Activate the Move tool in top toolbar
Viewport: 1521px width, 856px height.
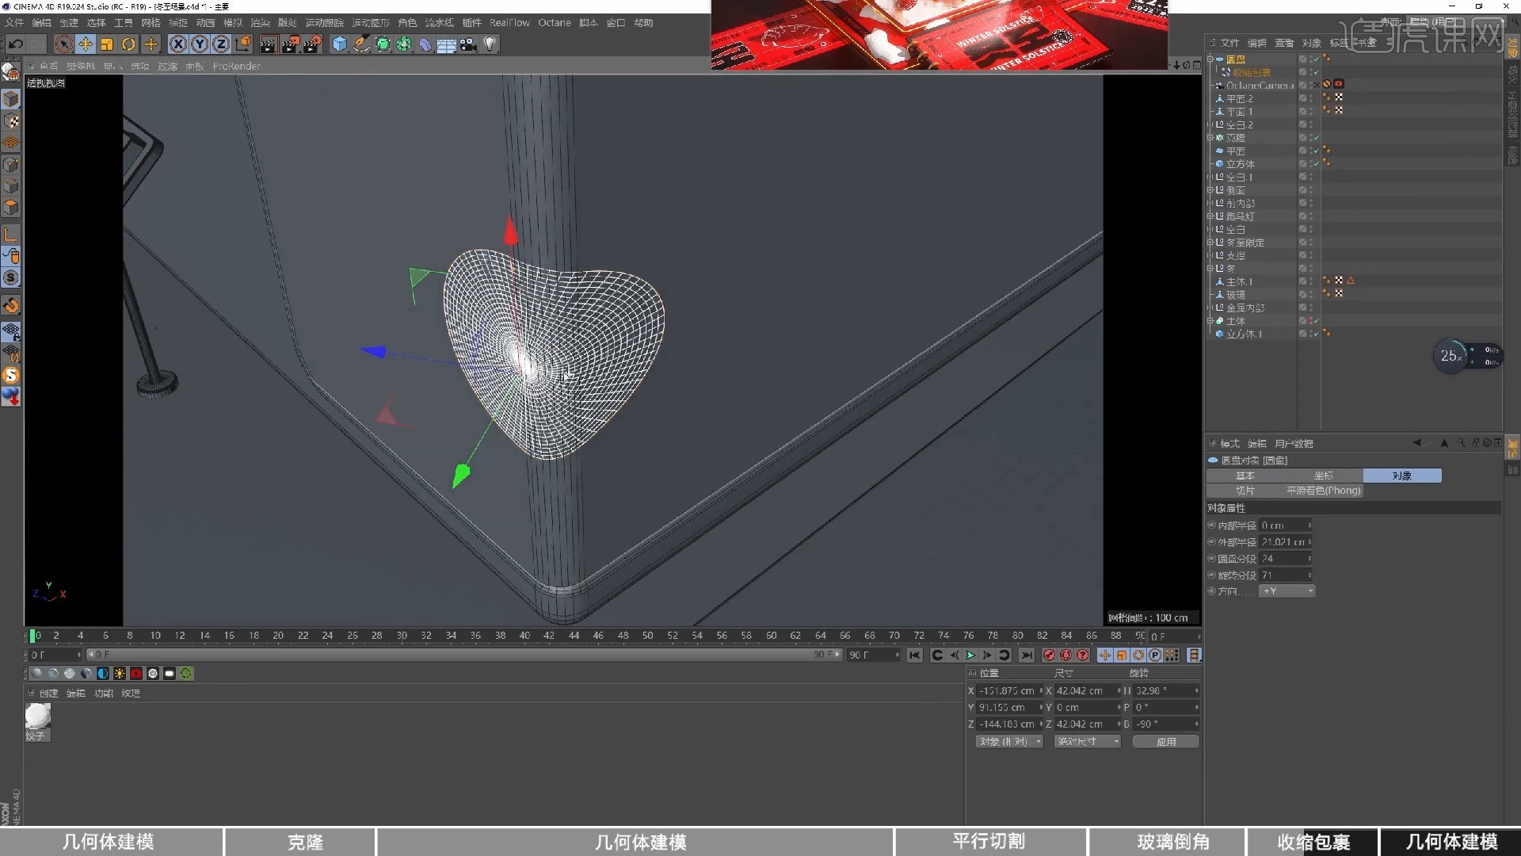pyautogui.click(x=86, y=44)
